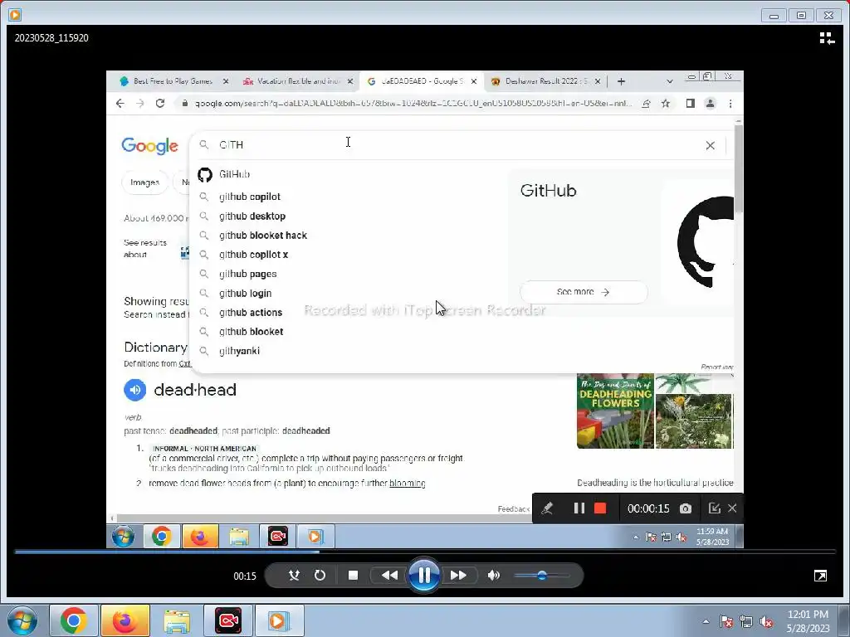Toggle shuffle mode in the player

coord(294,576)
